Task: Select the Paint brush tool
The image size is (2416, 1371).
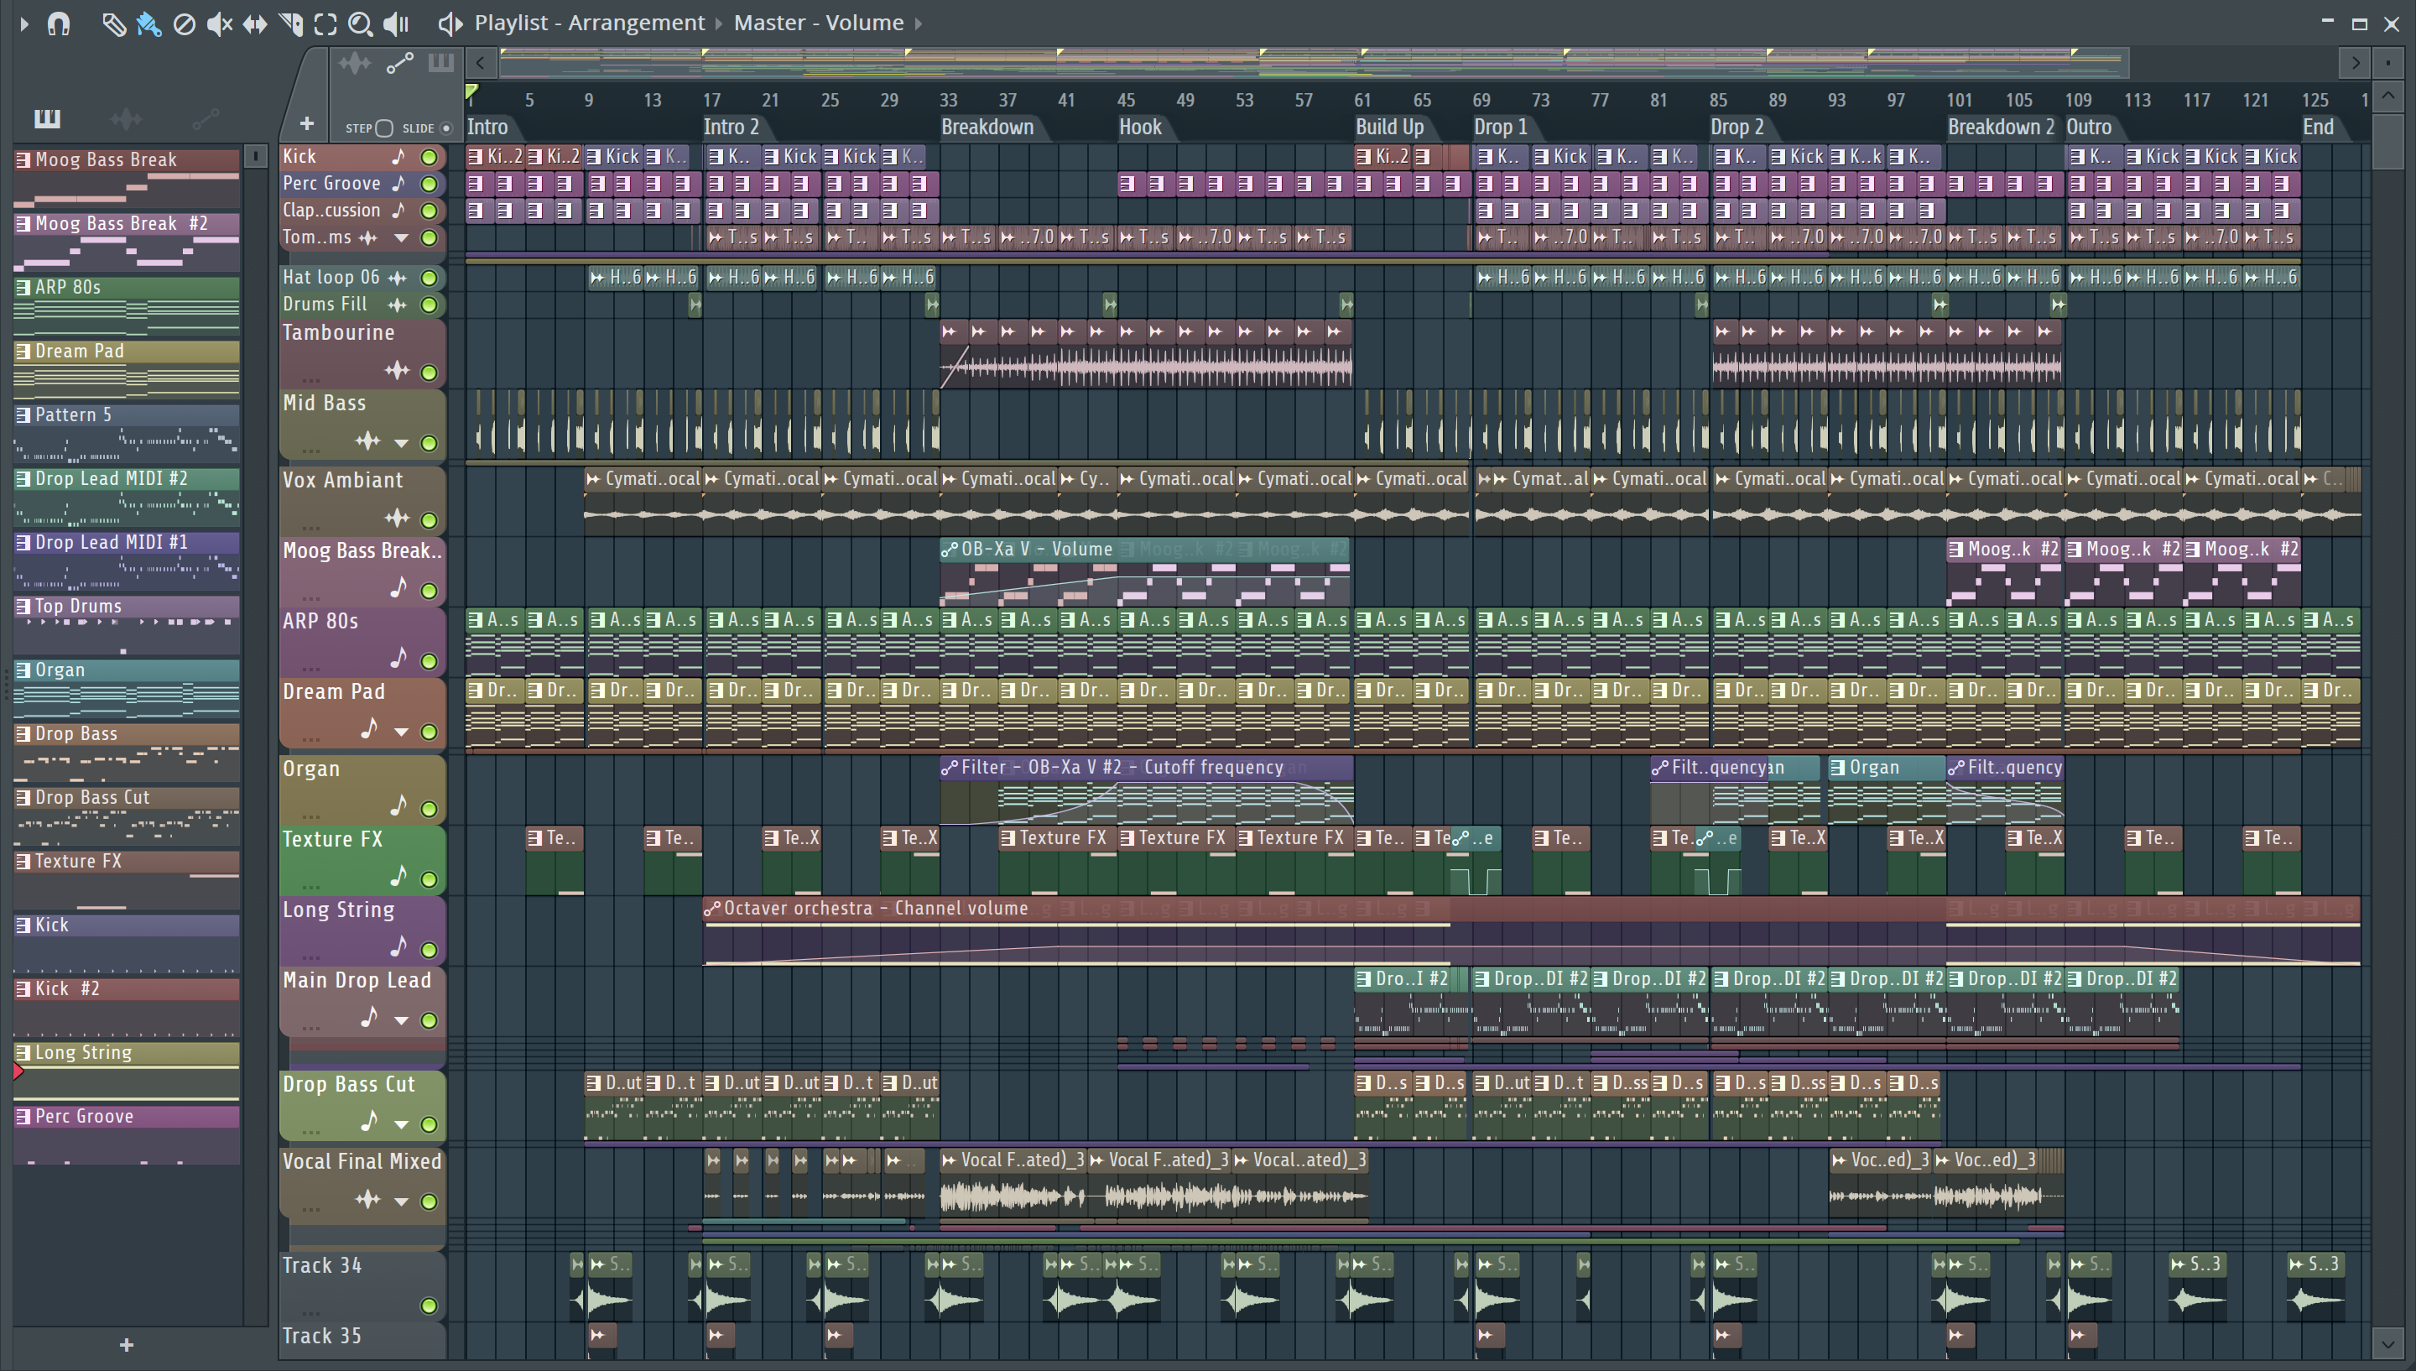Action: (x=148, y=23)
